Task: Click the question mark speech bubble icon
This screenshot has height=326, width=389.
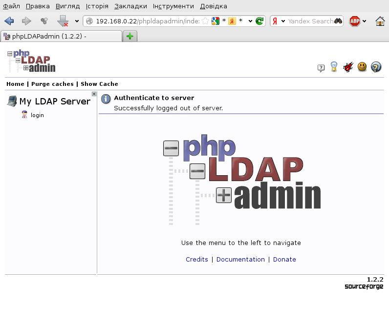Action: [x=321, y=68]
